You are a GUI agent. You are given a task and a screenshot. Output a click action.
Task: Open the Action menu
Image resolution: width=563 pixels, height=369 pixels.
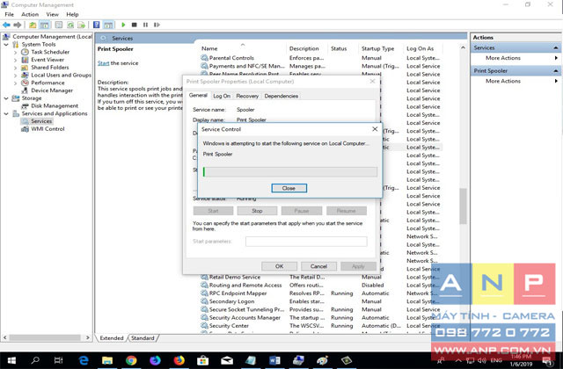pyautogui.click(x=30, y=14)
